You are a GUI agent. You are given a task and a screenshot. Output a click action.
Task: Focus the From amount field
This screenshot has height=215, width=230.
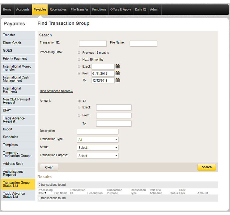click(114, 116)
